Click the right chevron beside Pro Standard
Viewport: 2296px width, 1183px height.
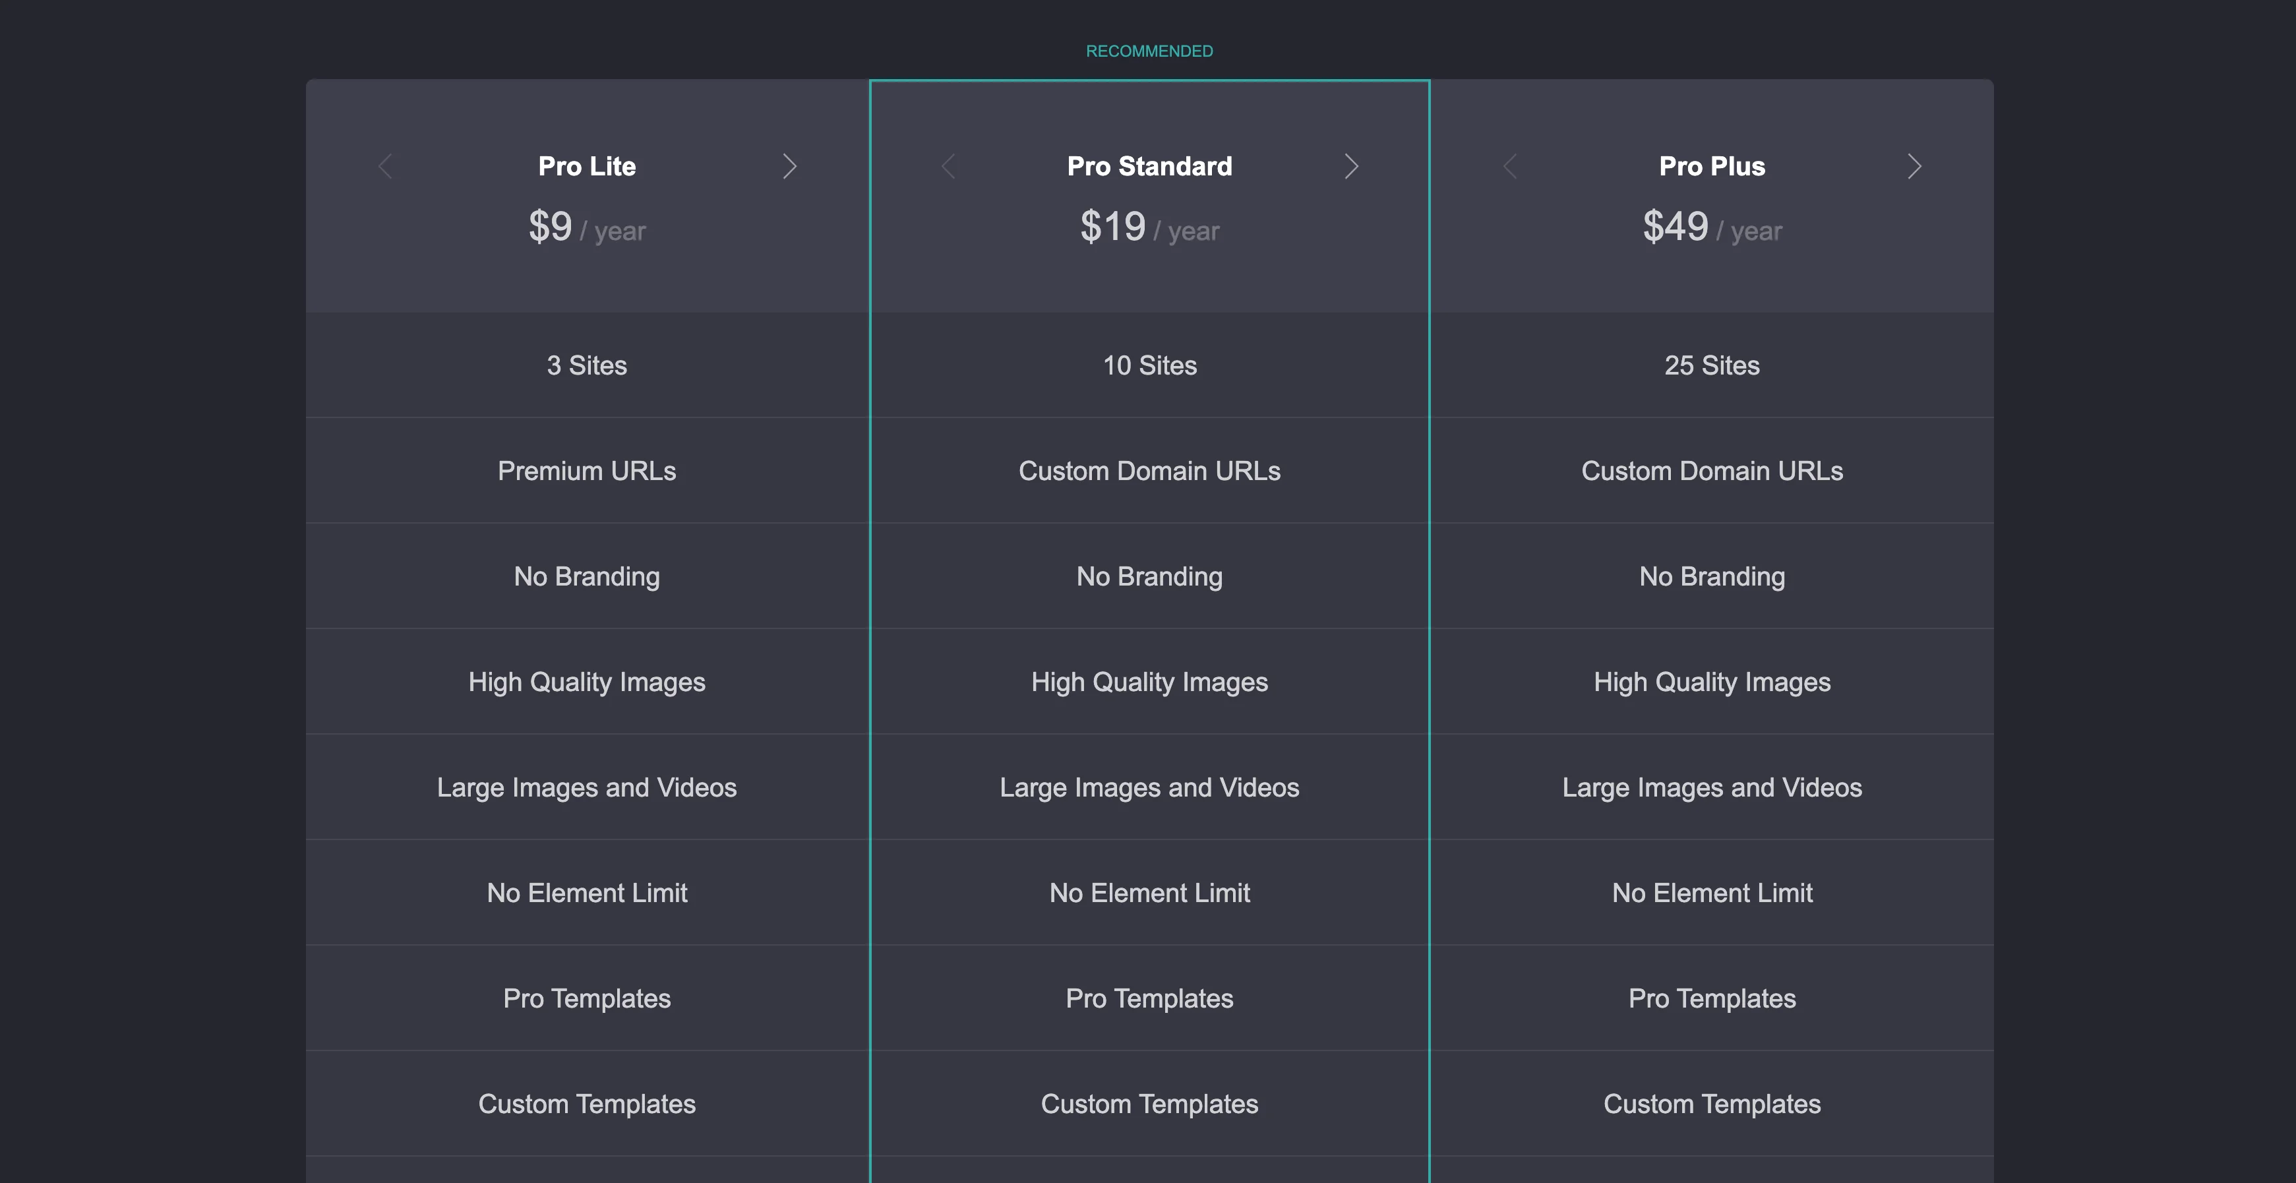click(1351, 167)
